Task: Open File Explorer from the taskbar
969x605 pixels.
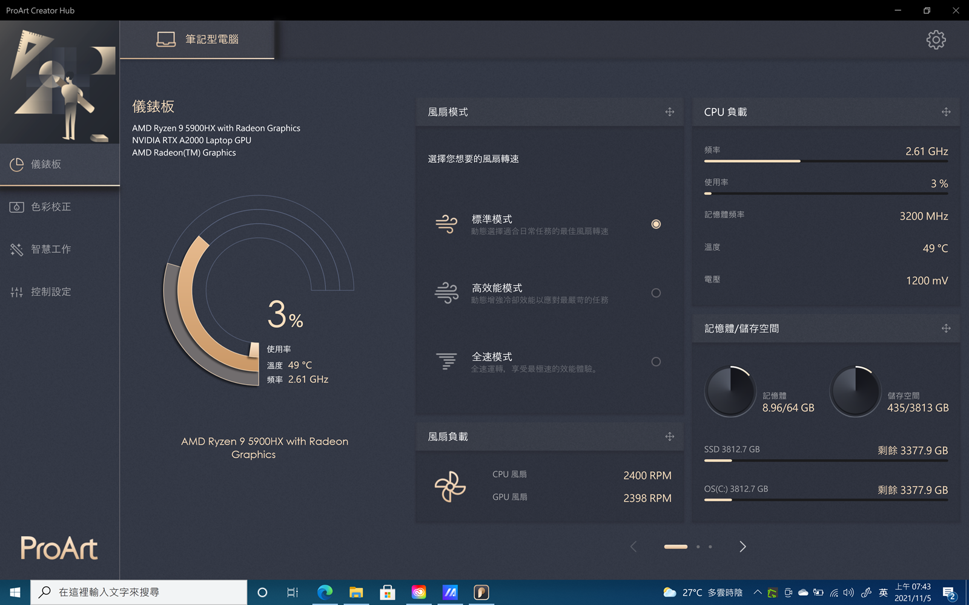Action: click(x=356, y=592)
